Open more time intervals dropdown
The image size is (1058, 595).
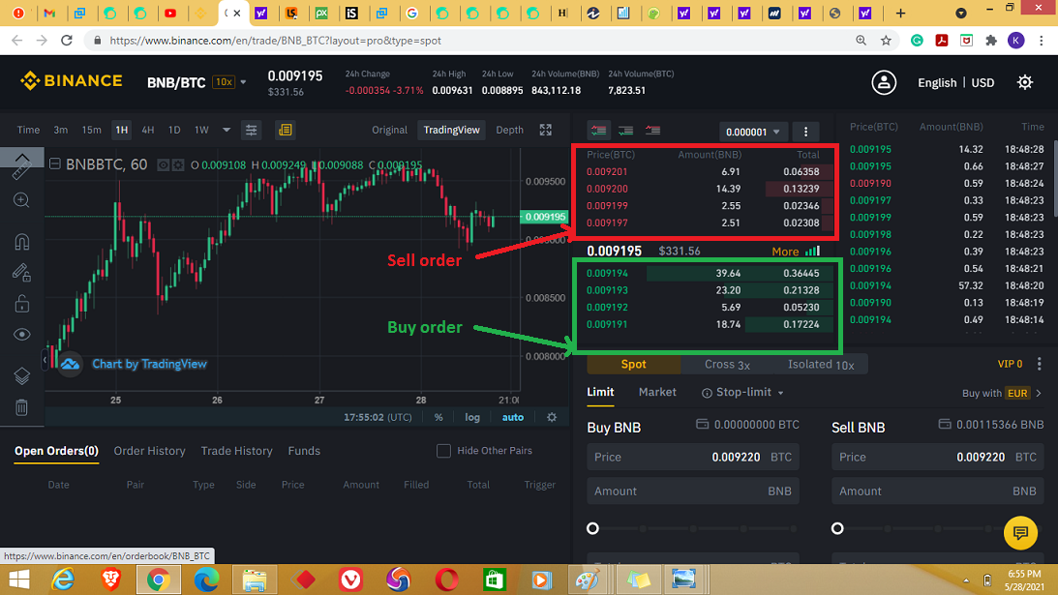(x=227, y=130)
